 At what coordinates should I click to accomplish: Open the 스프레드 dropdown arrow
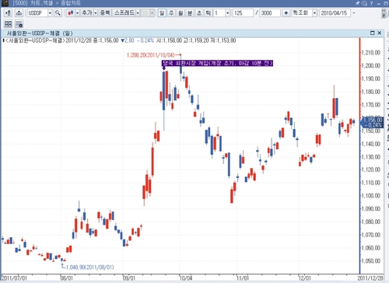[138, 13]
